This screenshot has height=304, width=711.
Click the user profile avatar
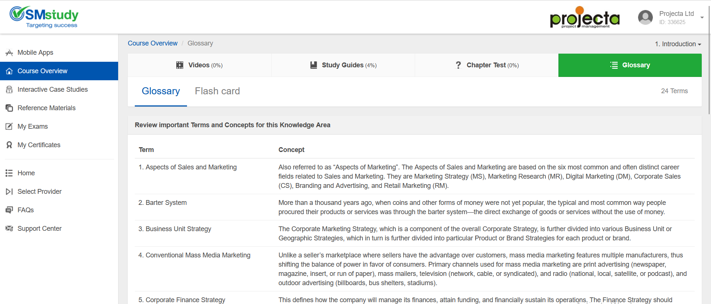(x=645, y=17)
